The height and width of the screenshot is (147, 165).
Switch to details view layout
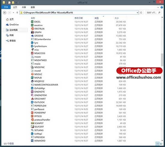pos(157,143)
